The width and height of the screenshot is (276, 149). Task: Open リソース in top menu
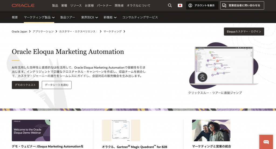click(x=76, y=5)
